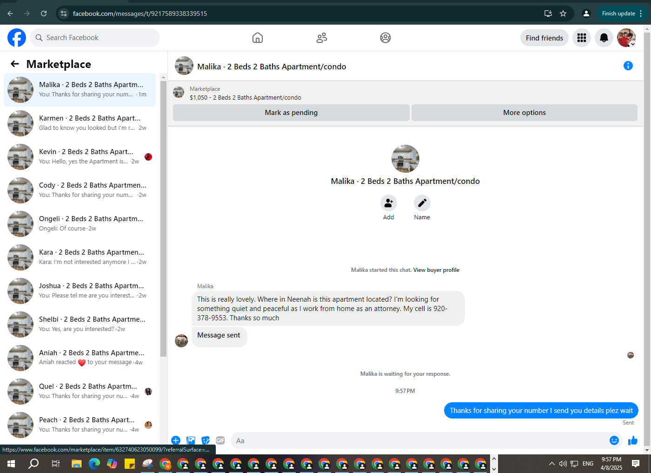
Task: Click the Name pencil icon
Action: point(422,203)
